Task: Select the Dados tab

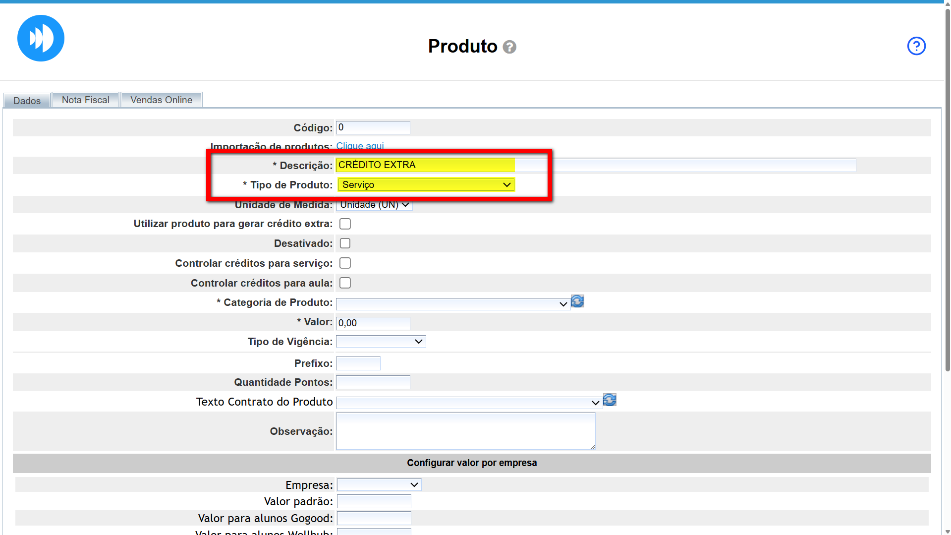Action: [27, 101]
